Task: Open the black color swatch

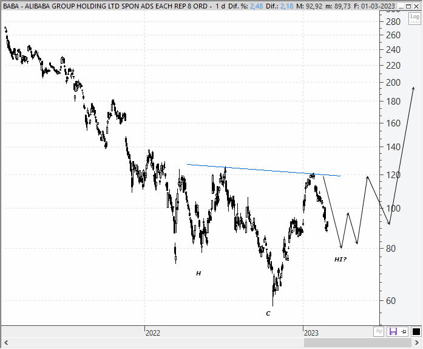Action: coord(416,331)
